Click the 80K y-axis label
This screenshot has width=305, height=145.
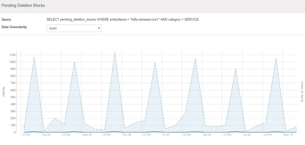pos(13,76)
